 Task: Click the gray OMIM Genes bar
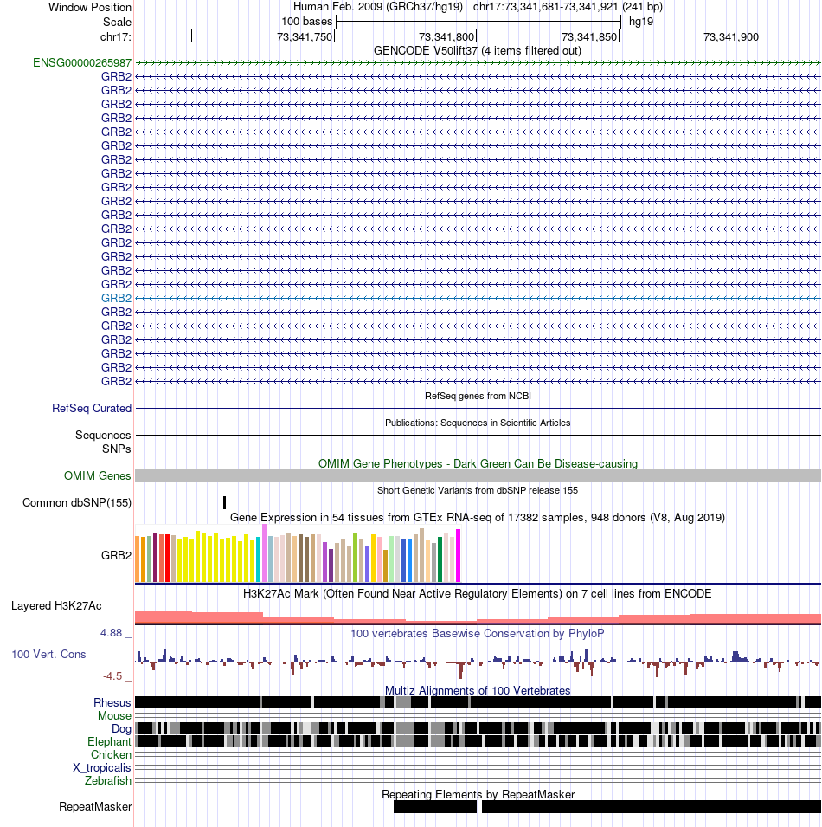(x=478, y=475)
